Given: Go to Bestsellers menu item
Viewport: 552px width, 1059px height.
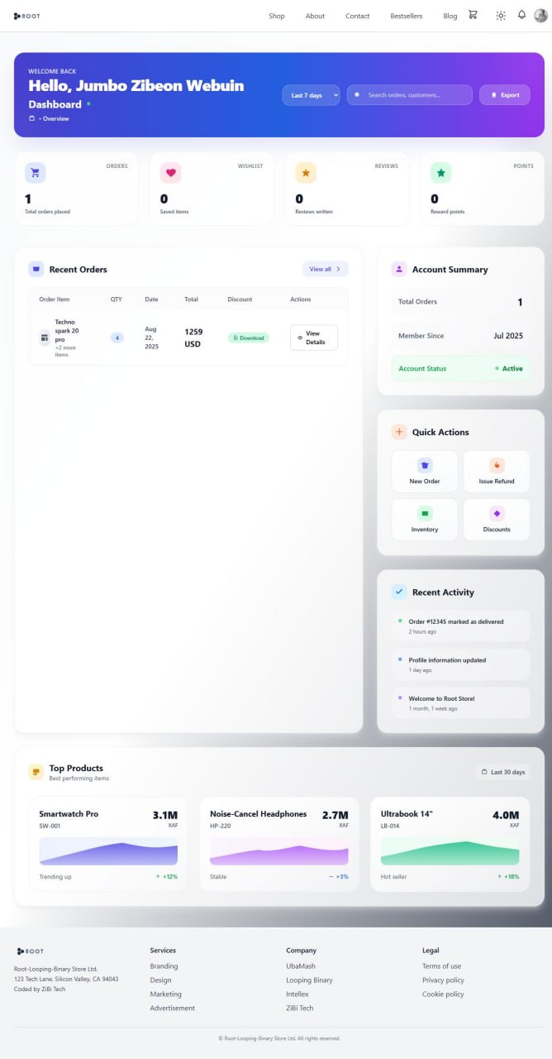Looking at the screenshot, I should click(x=407, y=16).
